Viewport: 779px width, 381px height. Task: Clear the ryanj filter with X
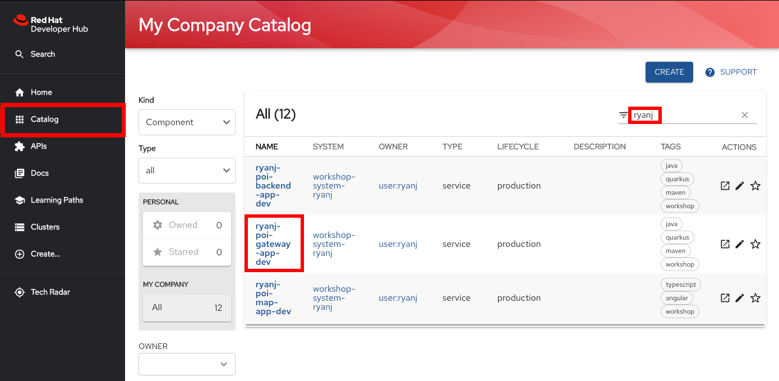point(745,115)
